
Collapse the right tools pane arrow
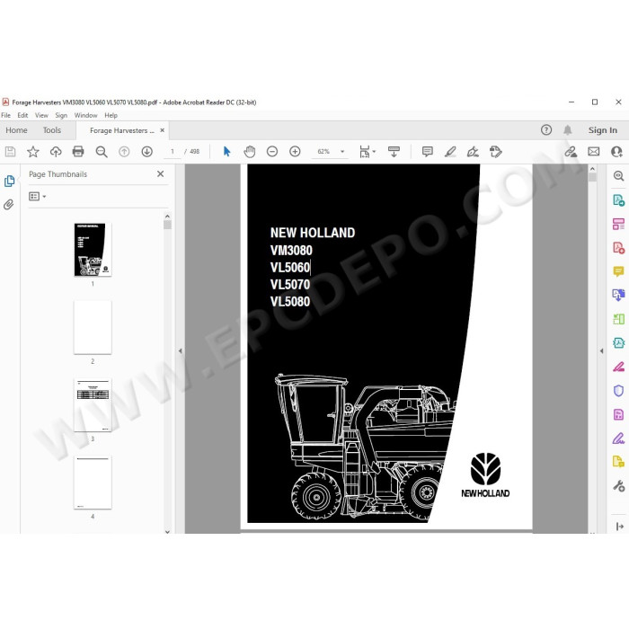point(601,350)
